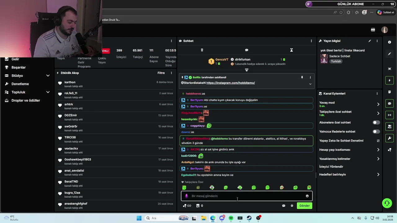Click Sadece Sohbet category thumbnail
The height and width of the screenshot is (223, 397).
pos(324,59)
